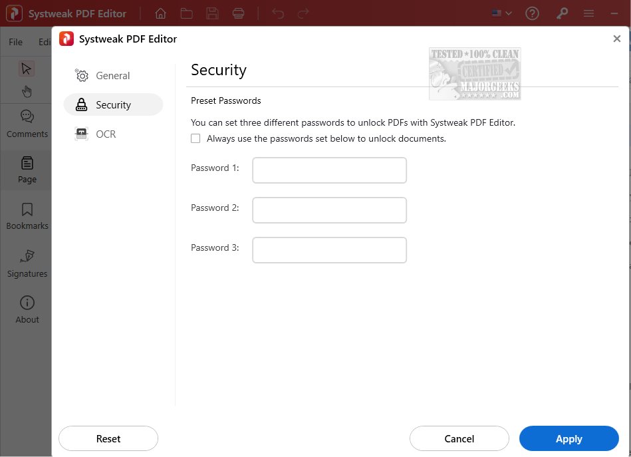Click the Redo arrow icon
The width and height of the screenshot is (631, 457).
tap(303, 13)
